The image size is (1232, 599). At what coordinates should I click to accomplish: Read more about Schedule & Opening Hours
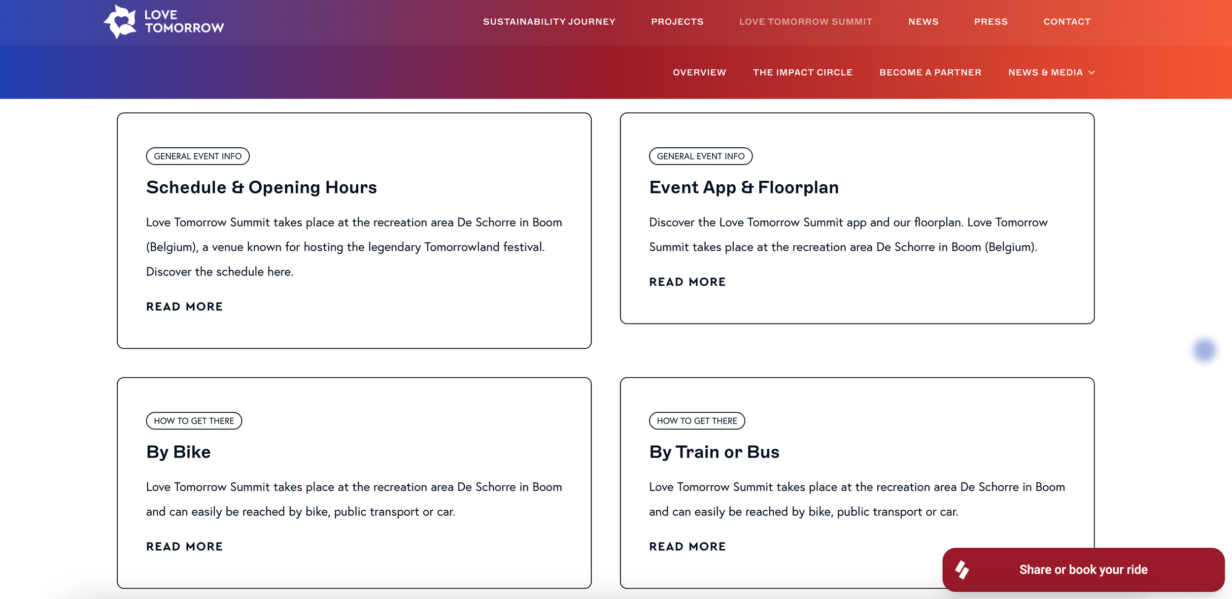click(x=184, y=306)
